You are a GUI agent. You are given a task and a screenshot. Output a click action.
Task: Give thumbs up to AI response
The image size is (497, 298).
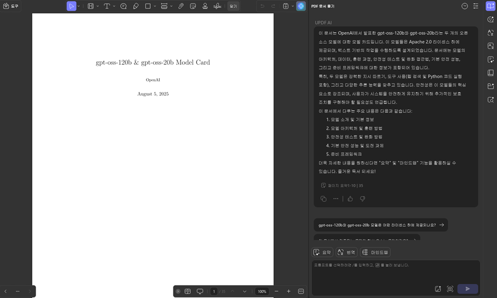350,199
